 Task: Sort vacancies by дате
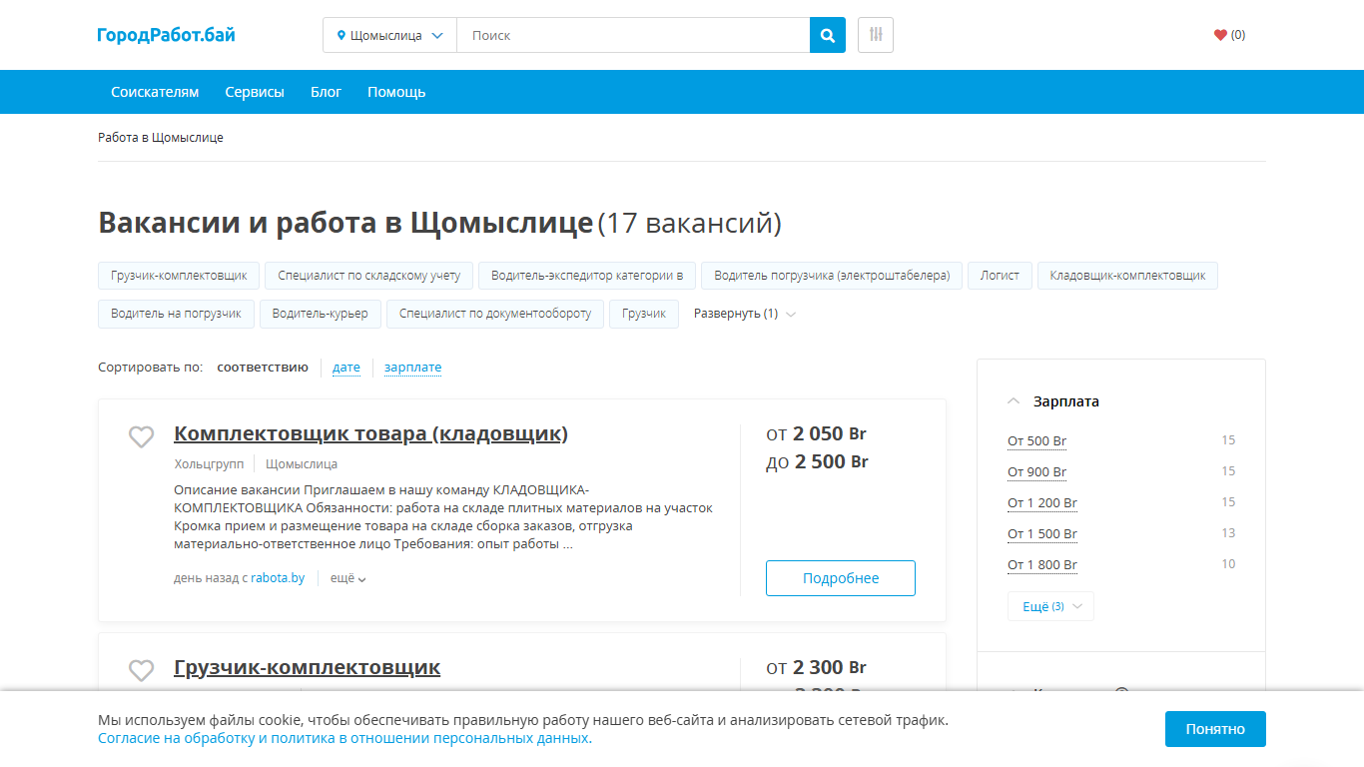point(346,368)
